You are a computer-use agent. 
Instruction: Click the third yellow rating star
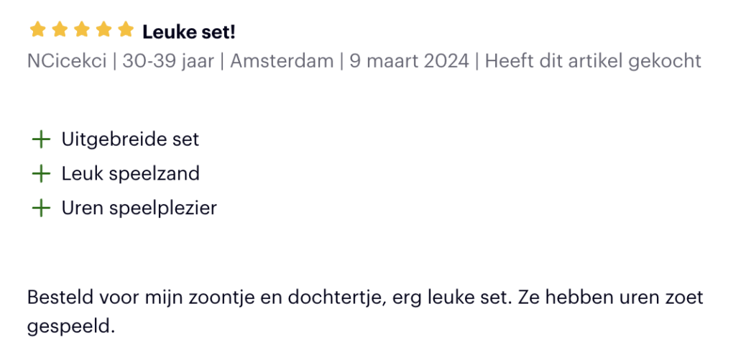(82, 29)
